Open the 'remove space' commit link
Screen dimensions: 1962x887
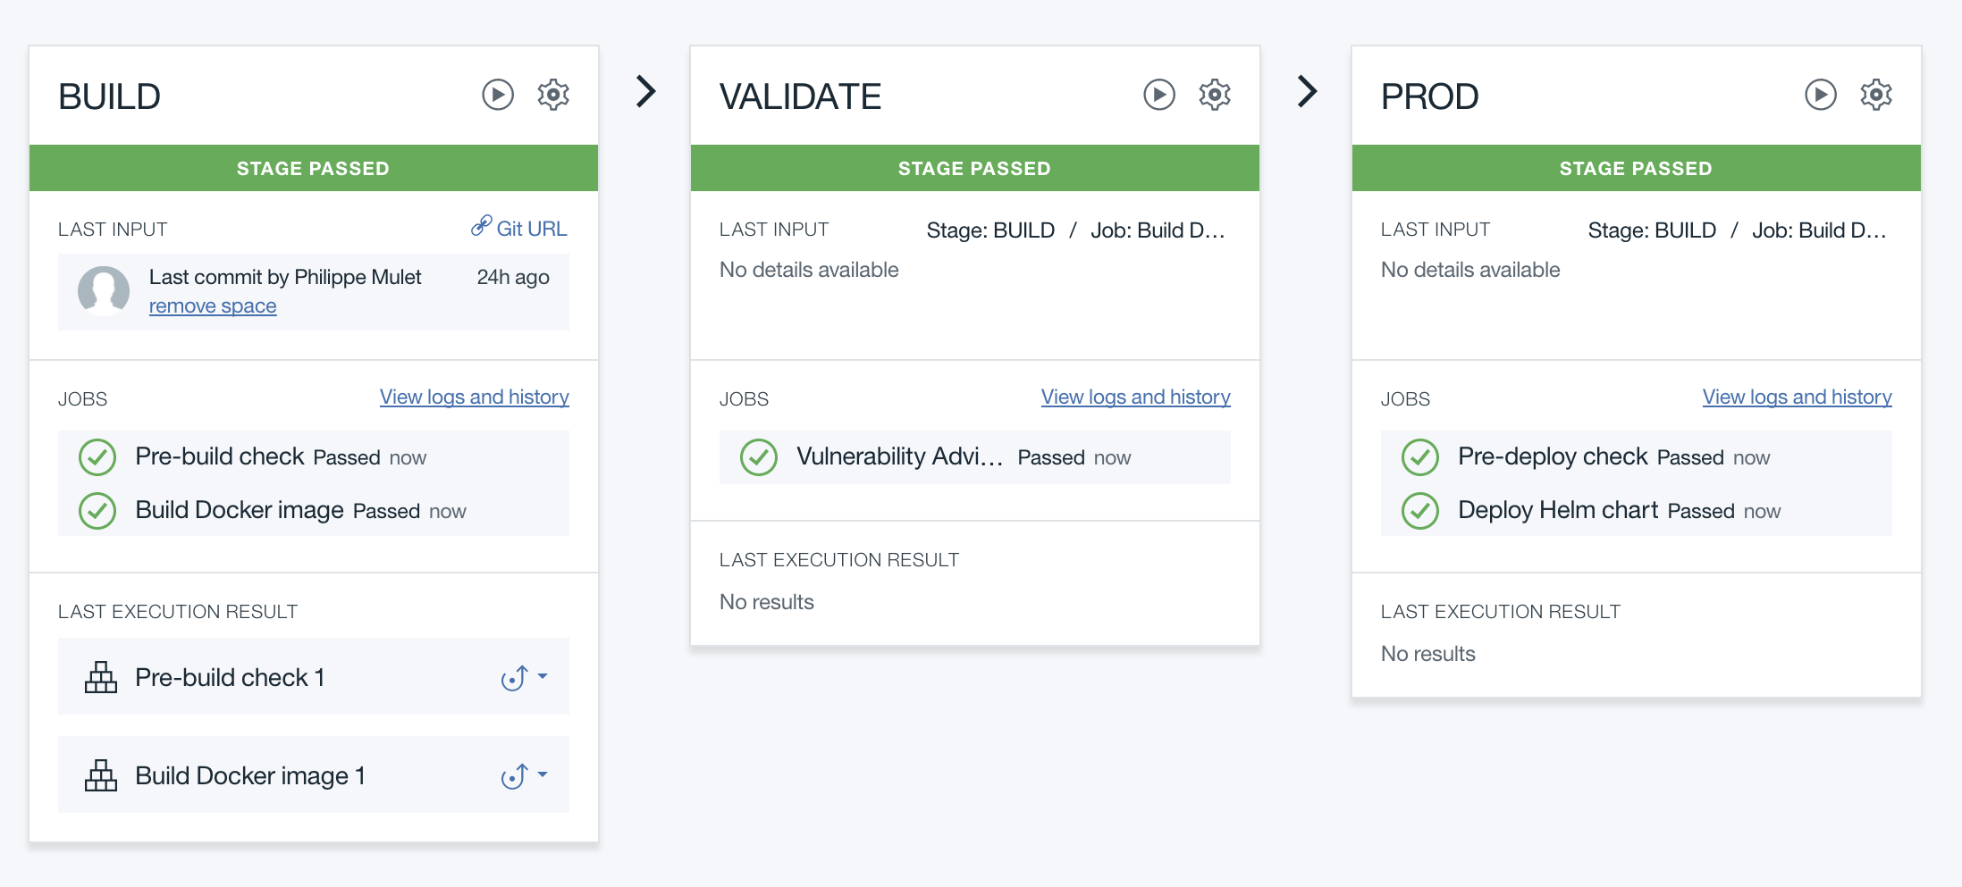coord(213,306)
